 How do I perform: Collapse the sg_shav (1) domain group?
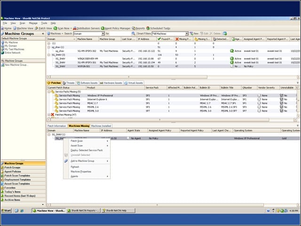[49, 47]
